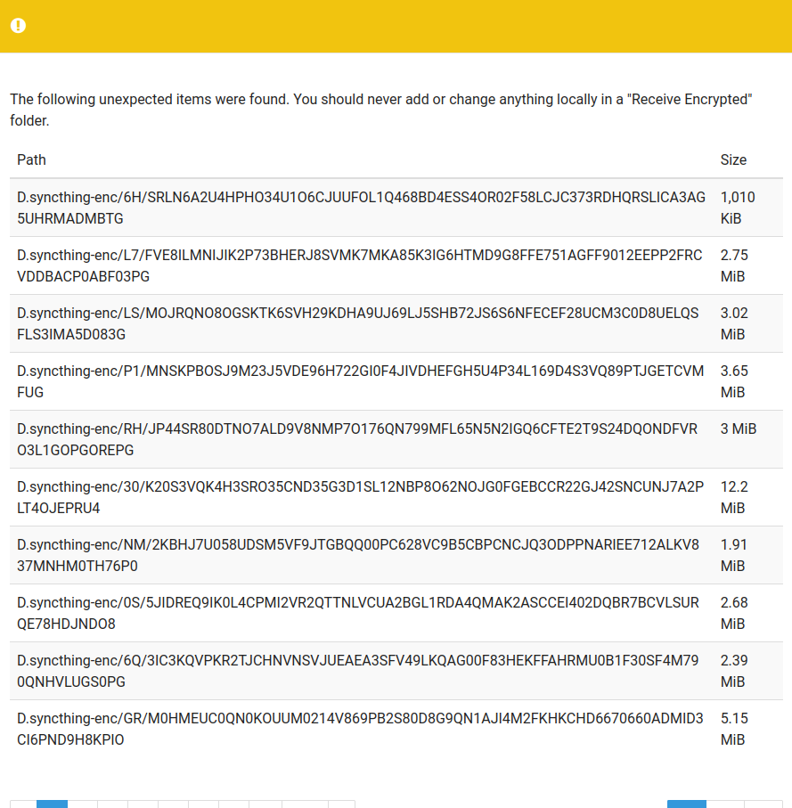Click the 12.2 MiB size value
Viewport: 792px width, 808px height.
734,496
